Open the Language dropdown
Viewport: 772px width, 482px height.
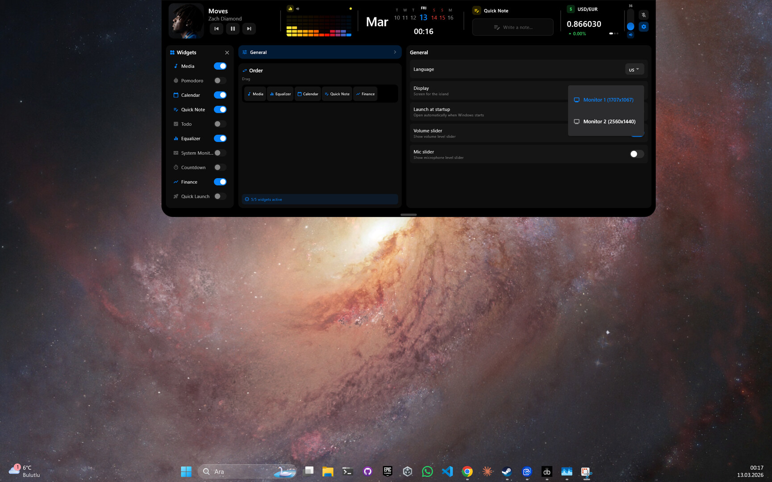(634, 70)
